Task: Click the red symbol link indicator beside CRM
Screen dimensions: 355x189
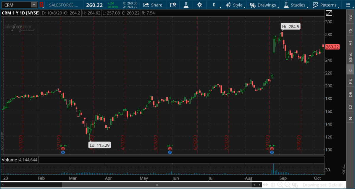Action: [41, 5]
